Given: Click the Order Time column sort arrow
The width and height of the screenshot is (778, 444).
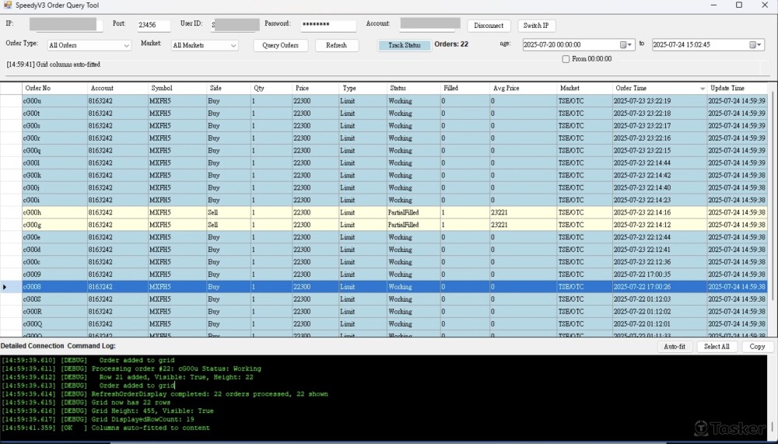Looking at the screenshot, I should tap(703, 89).
